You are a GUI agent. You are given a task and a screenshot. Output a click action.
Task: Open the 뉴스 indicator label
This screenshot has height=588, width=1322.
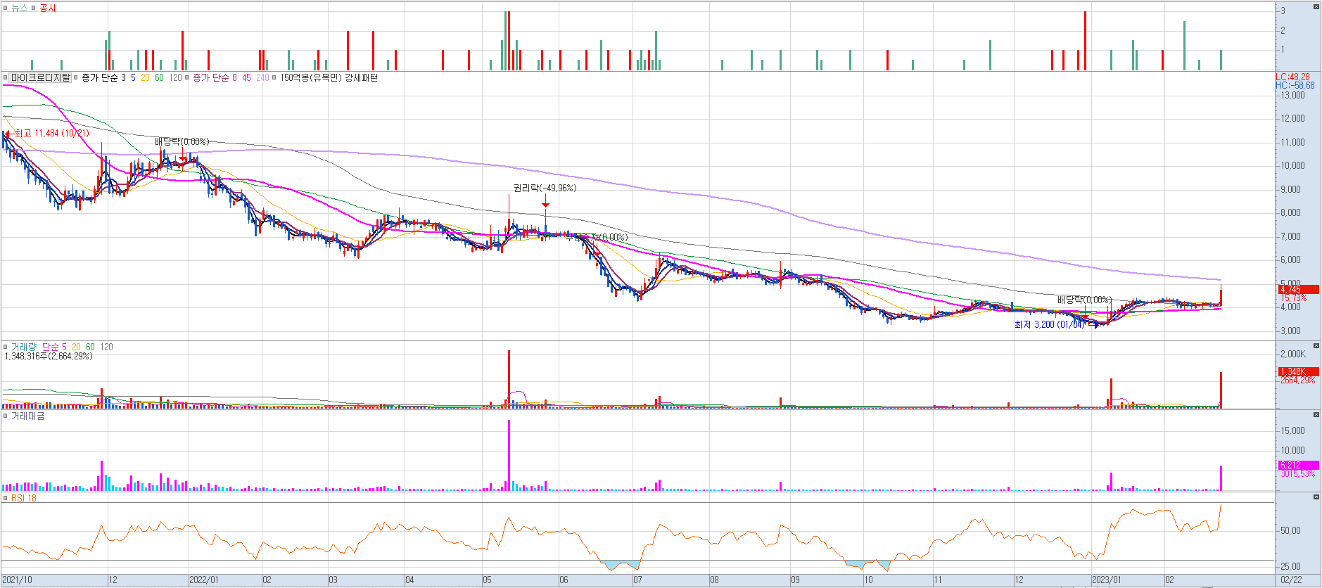tap(20, 8)
